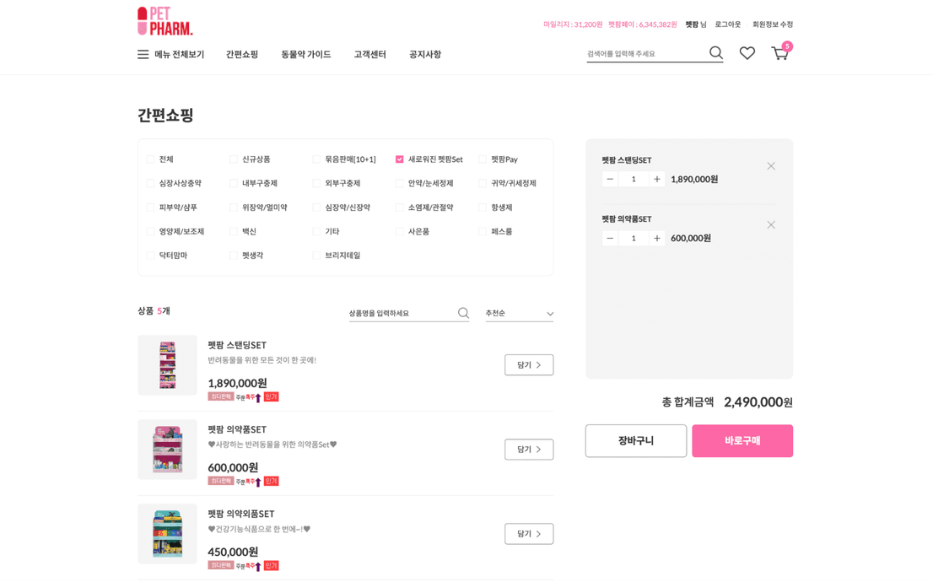Focus the header search input field

646,53
